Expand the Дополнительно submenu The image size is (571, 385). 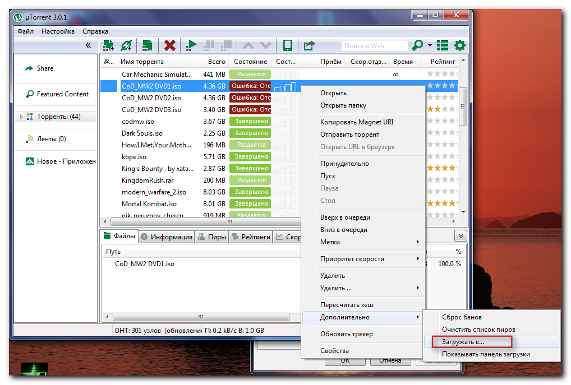(x=363, y=317)
